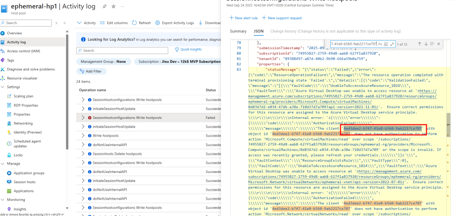This screenshot has width=454, height=216.
Task: Open Quick Insights lightbulb
Action: (177, 50)
